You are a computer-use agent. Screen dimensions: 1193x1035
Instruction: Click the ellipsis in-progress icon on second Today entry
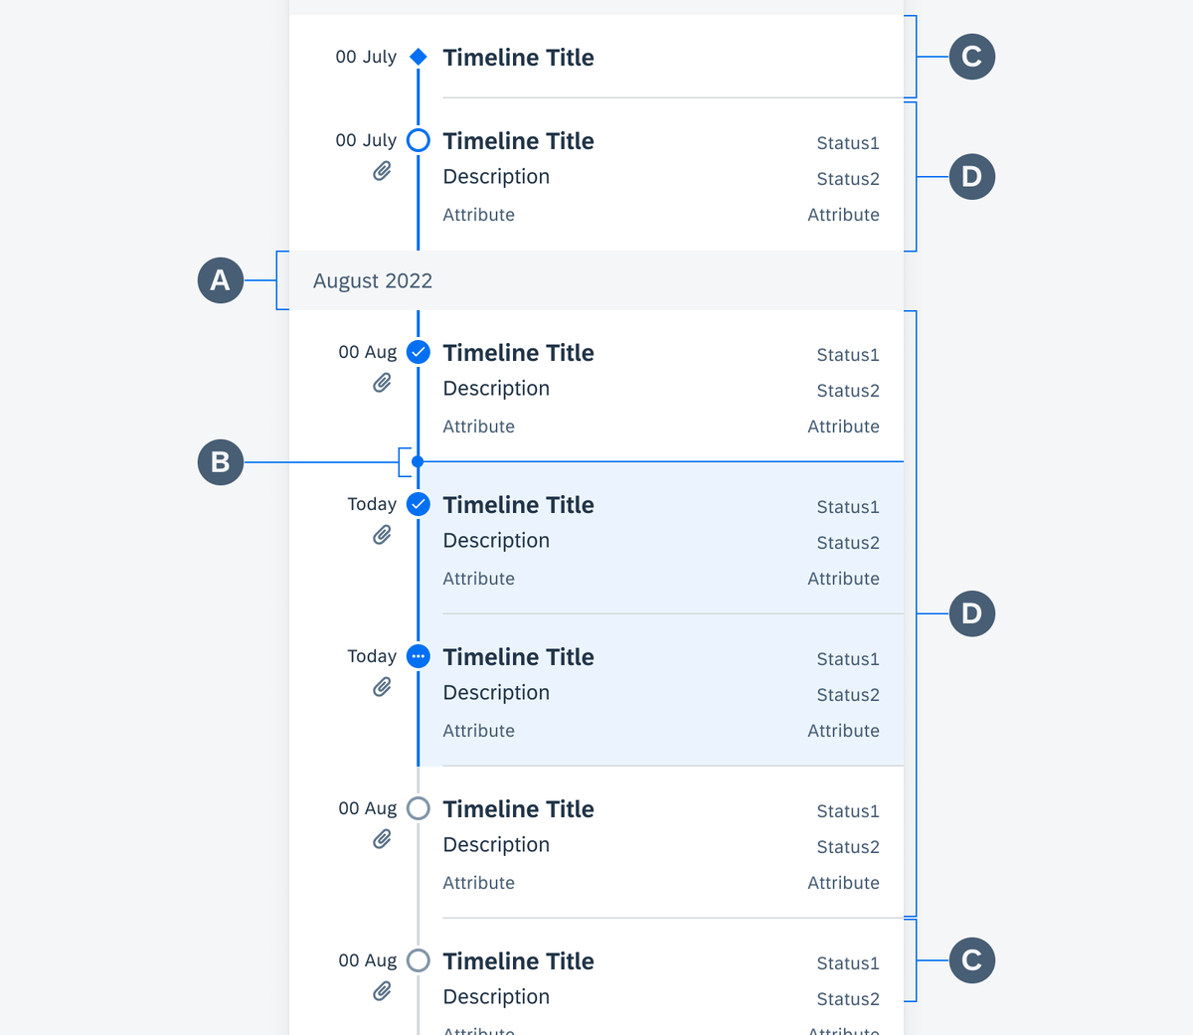point(419,656)
